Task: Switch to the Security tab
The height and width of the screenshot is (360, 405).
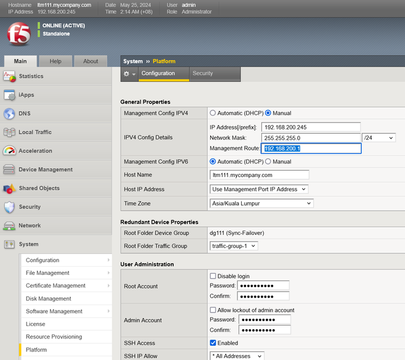Action: tap(203, 73)
